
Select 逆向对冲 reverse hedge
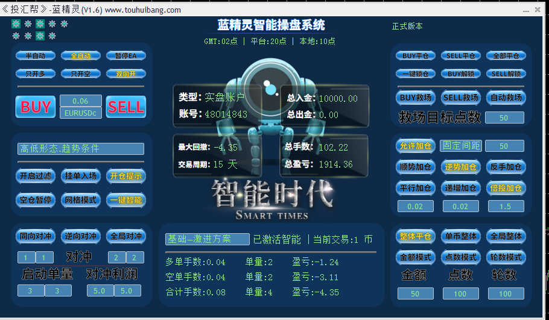point(80,236)
